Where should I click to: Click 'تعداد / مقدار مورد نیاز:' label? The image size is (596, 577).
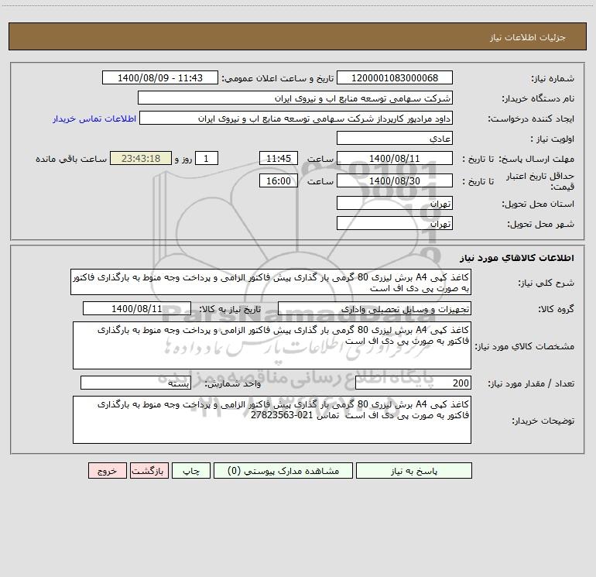(x=531, y=384)
